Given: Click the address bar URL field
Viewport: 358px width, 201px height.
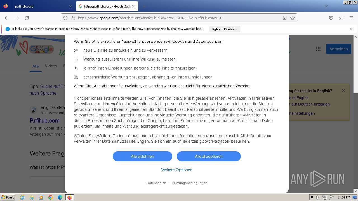Looking at the screenshot, I should (179, 18).
